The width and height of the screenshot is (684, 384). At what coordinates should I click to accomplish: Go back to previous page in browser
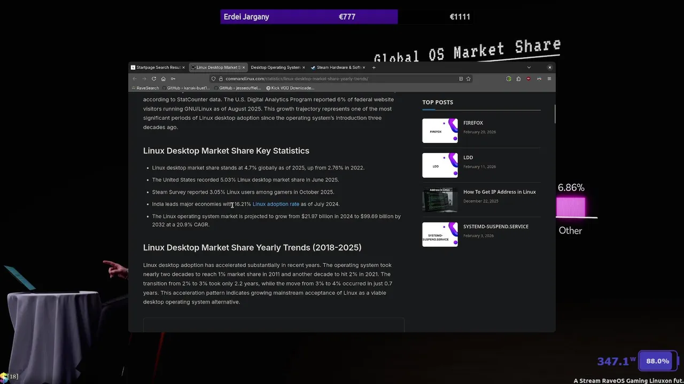point(135,78)
